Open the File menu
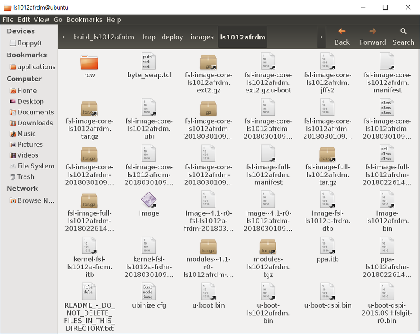This screenshot has height=334, width=420. [8, 19]
